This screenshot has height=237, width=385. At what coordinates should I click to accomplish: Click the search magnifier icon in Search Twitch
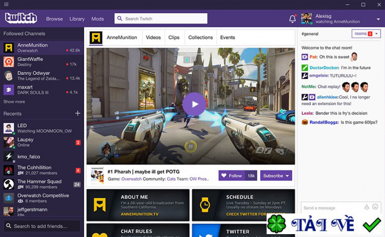(119, 18)
